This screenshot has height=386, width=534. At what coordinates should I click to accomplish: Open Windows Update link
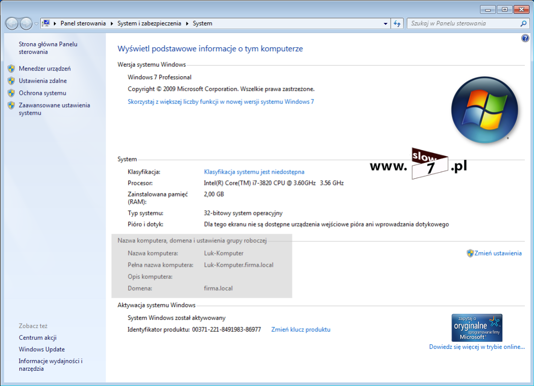42,349
